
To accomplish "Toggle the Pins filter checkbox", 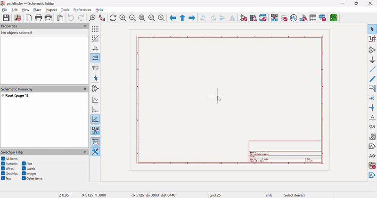I will (x=24, y=164).
